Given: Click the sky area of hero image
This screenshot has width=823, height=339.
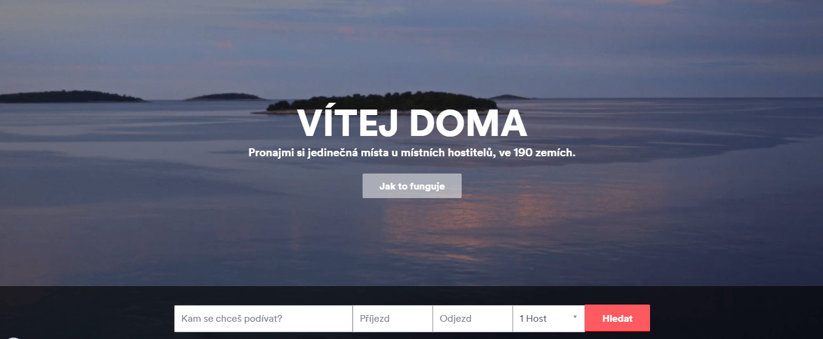Looking at the screenshot, I should point(411,37).
